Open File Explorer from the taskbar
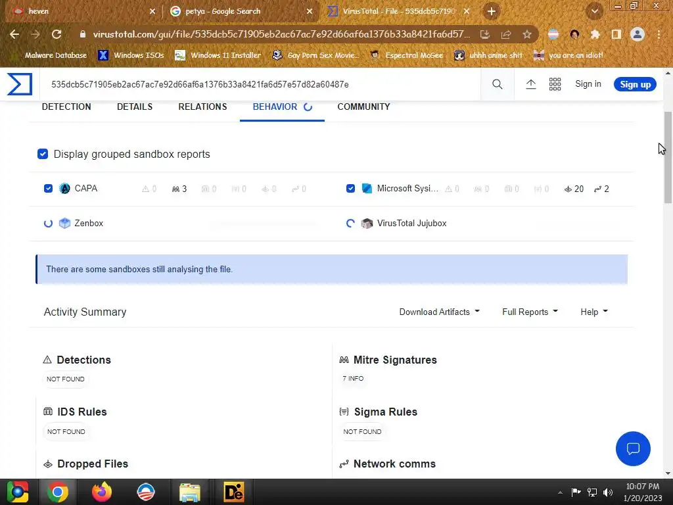Viewport: 673px width, 505px height. (190, 492)
